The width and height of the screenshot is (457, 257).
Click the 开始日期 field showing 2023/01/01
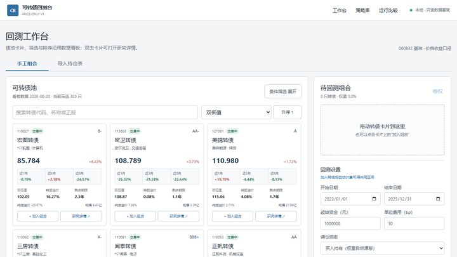point(350,199)
